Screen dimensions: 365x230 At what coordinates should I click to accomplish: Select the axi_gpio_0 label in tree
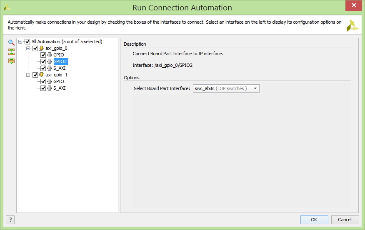[x=56, y=48]
